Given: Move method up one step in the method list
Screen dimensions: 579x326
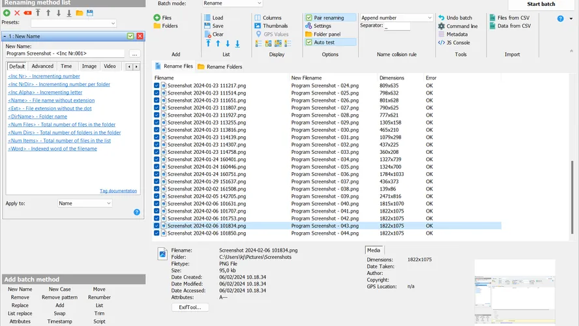Looking at the screenshot, I should [x=48, y=13].
